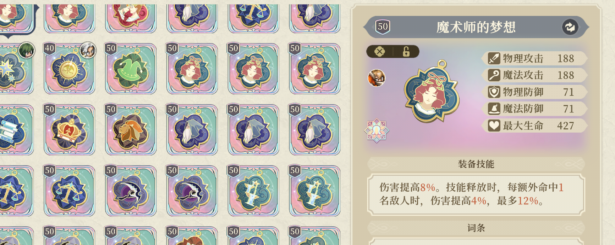This screenshot has width=615, height=245.
Task: Select the green jester hat badge
Action: click(x=131, y=69)
